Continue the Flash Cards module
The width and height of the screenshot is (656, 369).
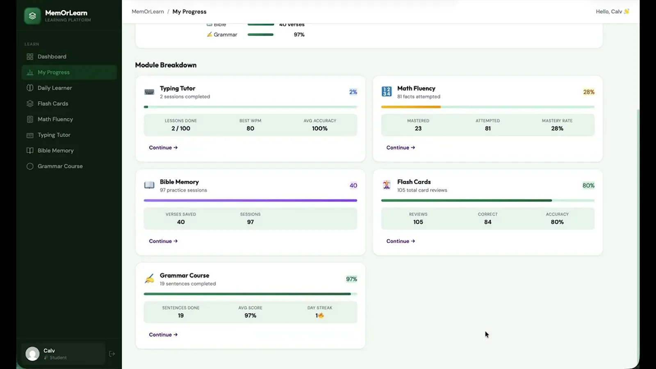coord(401,241)
